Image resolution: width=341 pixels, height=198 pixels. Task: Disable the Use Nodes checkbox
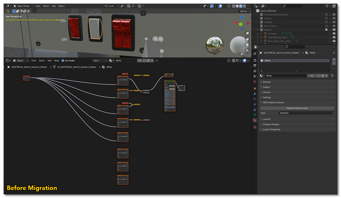tap(63, 61)
